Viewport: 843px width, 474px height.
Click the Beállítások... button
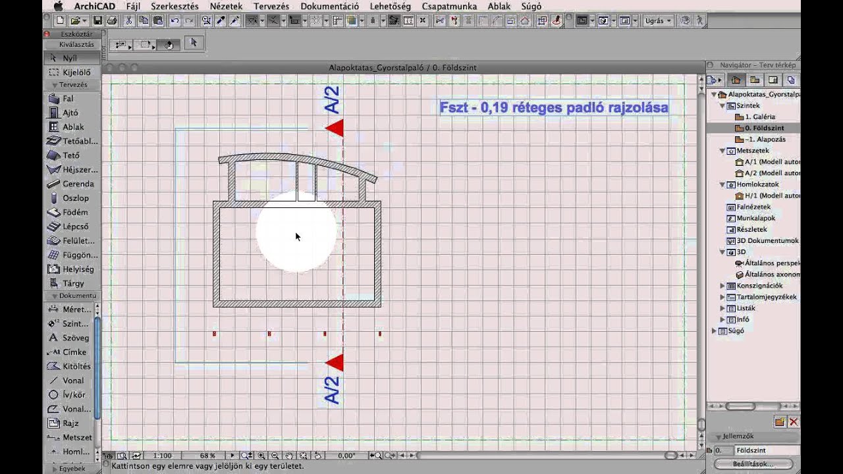[x=753, y=464]
